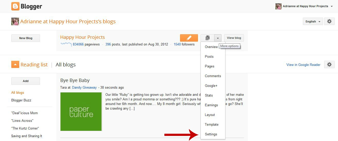
Task: Click the View blog button
Action: (234, 38)
